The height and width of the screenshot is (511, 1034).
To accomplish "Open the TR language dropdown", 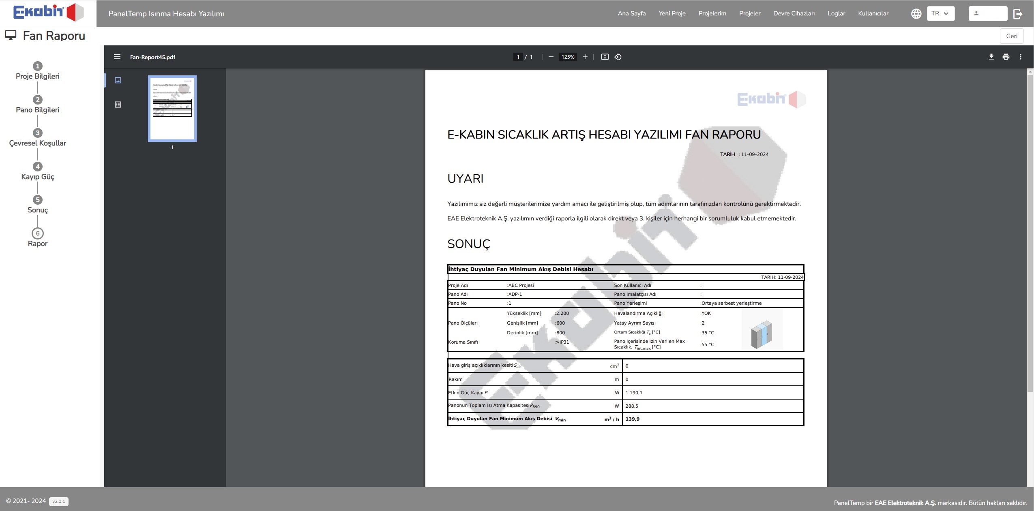I will (x=940, y=14).
